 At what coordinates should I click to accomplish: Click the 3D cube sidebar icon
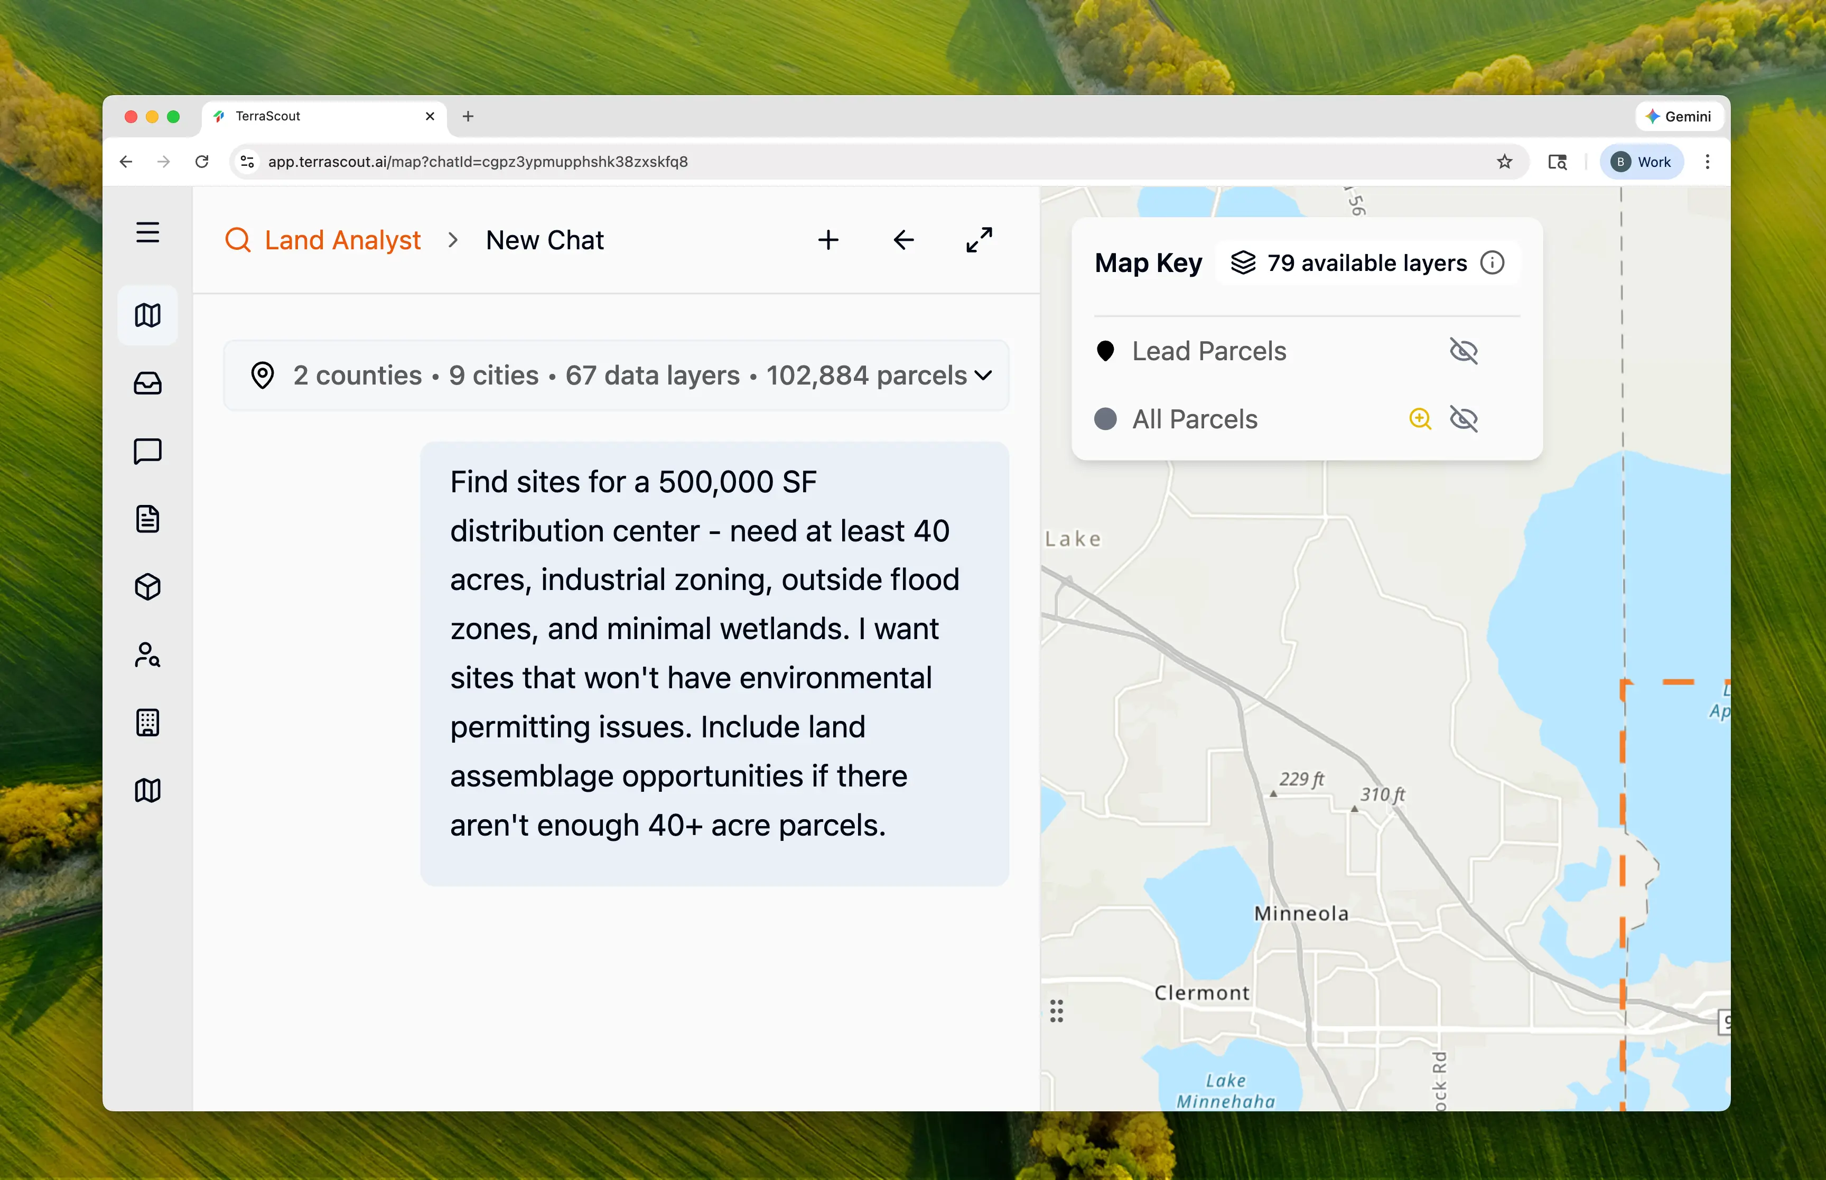(x=148, y=587)
